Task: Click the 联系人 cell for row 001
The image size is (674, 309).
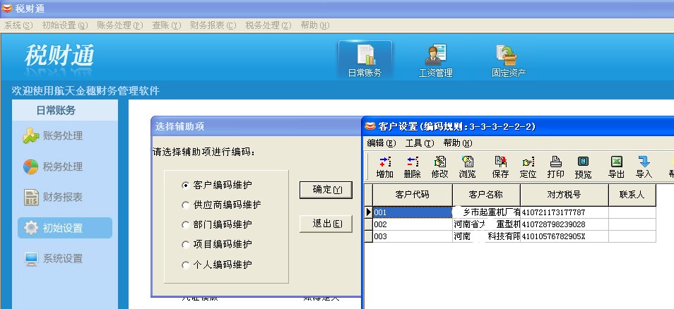Action: (x=632, y=212)
